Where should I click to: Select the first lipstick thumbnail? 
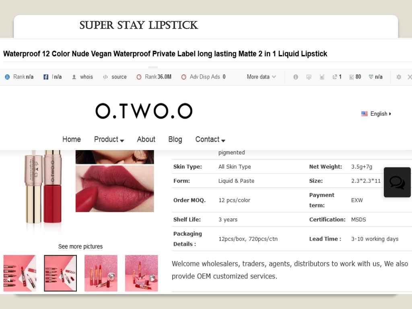point(20,273)
